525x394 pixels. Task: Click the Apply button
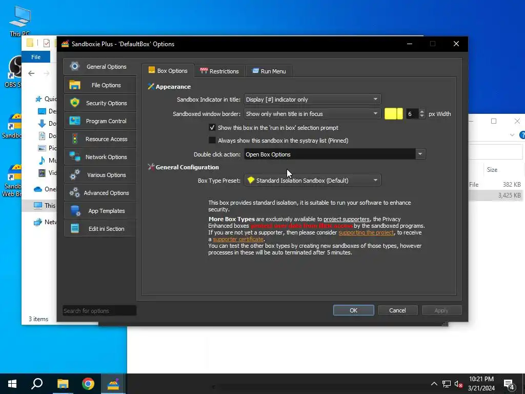pyautogui.click(x=441, y=310)
